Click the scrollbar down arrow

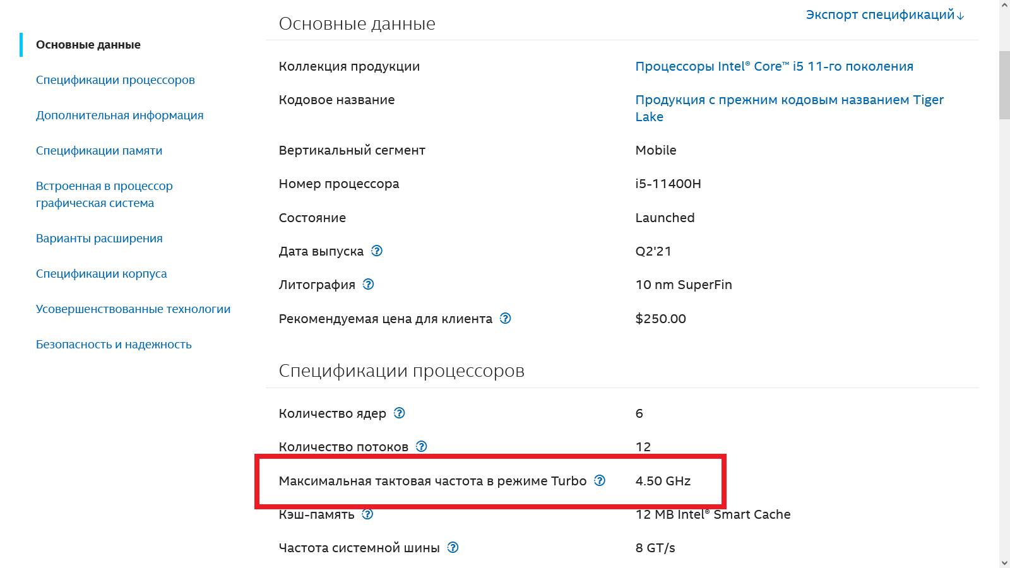click(1004, 562)
